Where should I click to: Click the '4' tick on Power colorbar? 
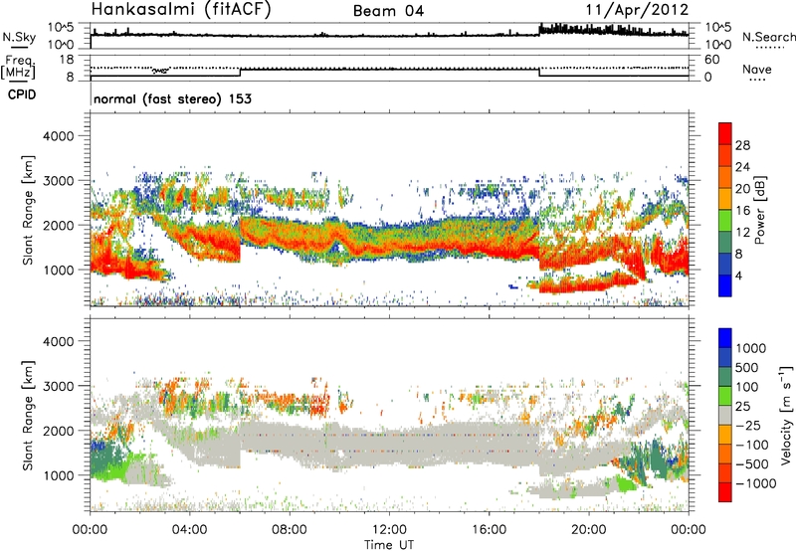click(738, 276)
